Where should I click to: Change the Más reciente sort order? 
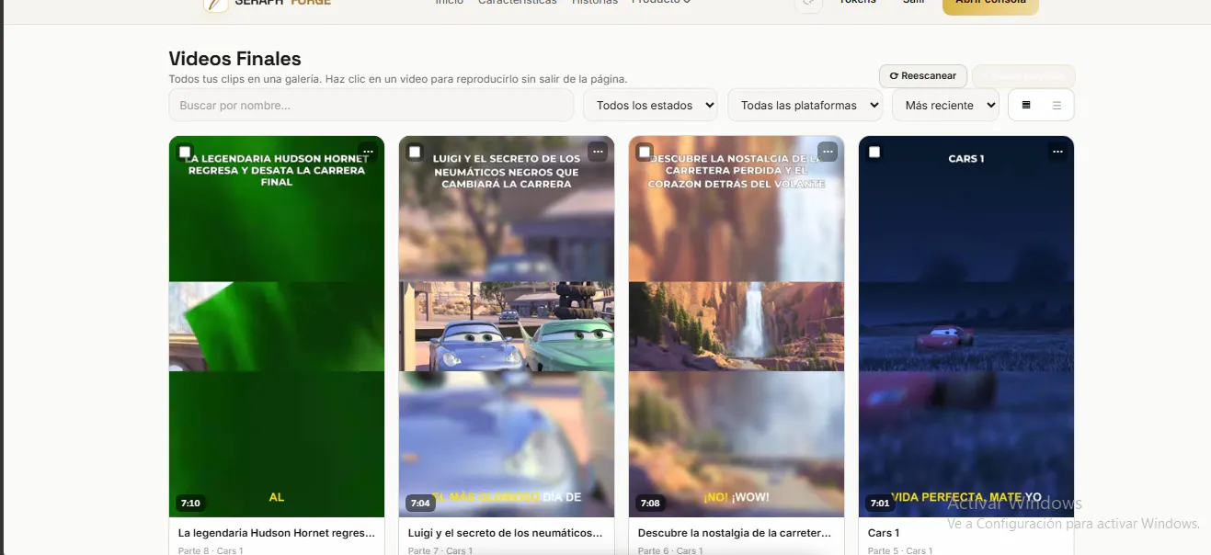(x=945, y=105)
